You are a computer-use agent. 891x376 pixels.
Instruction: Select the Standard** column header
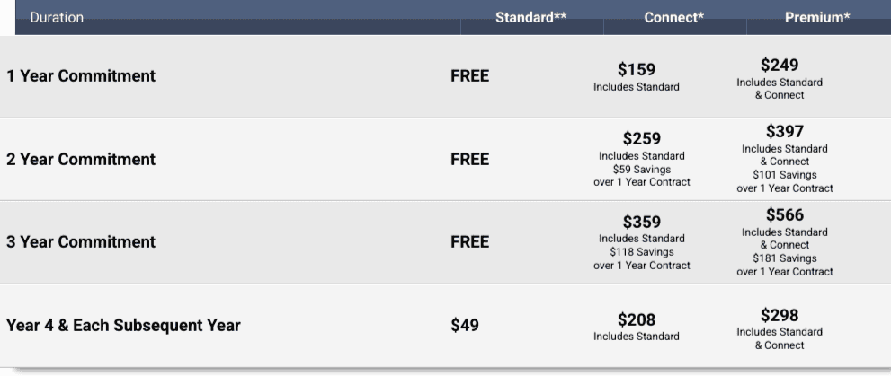(x=530, y=18)
